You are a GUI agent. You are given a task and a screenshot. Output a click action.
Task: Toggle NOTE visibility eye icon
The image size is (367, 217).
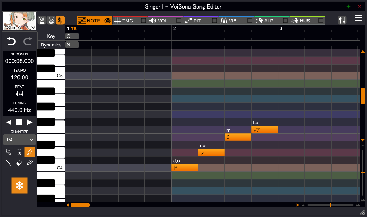pos(108,21)
